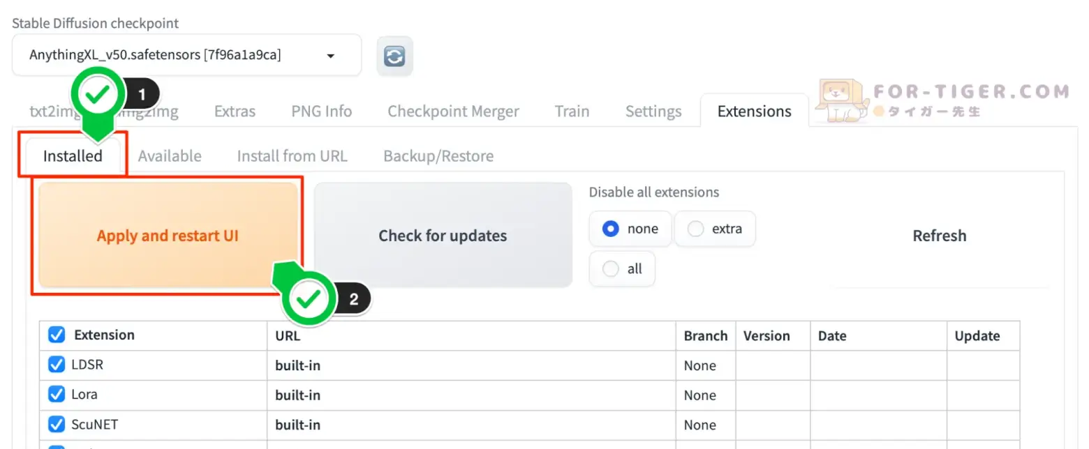Screen dimensions: 1089x449
Task: Open the Available extensions sub-tab
Action: coord(170,156)
